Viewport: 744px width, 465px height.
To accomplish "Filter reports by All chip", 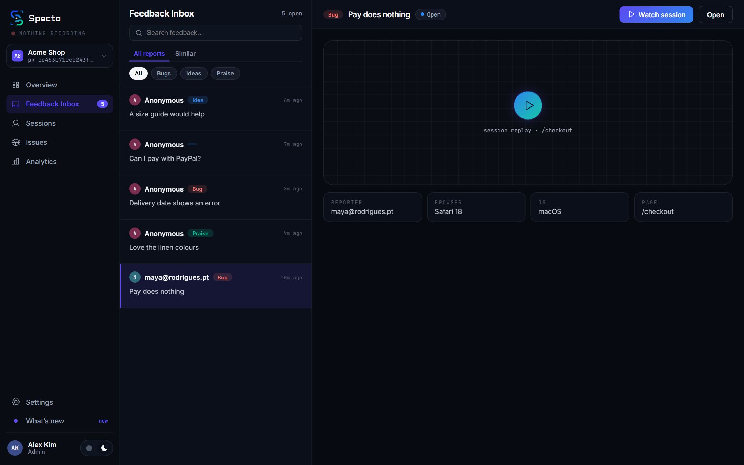I will pos(138,73).
